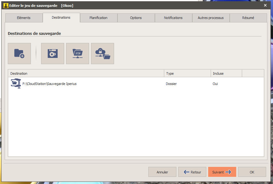This screenshot has height=184, width=273.
Task: Add a cloud storage destination
Action: 103,54
